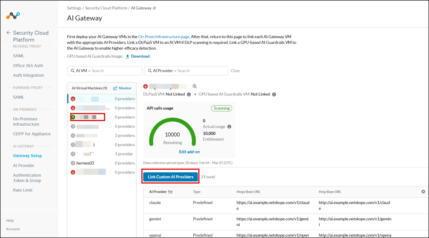Click the zoom magnifier next to VM name
Screen dimensions: 429x238
(x=195, y=86)
